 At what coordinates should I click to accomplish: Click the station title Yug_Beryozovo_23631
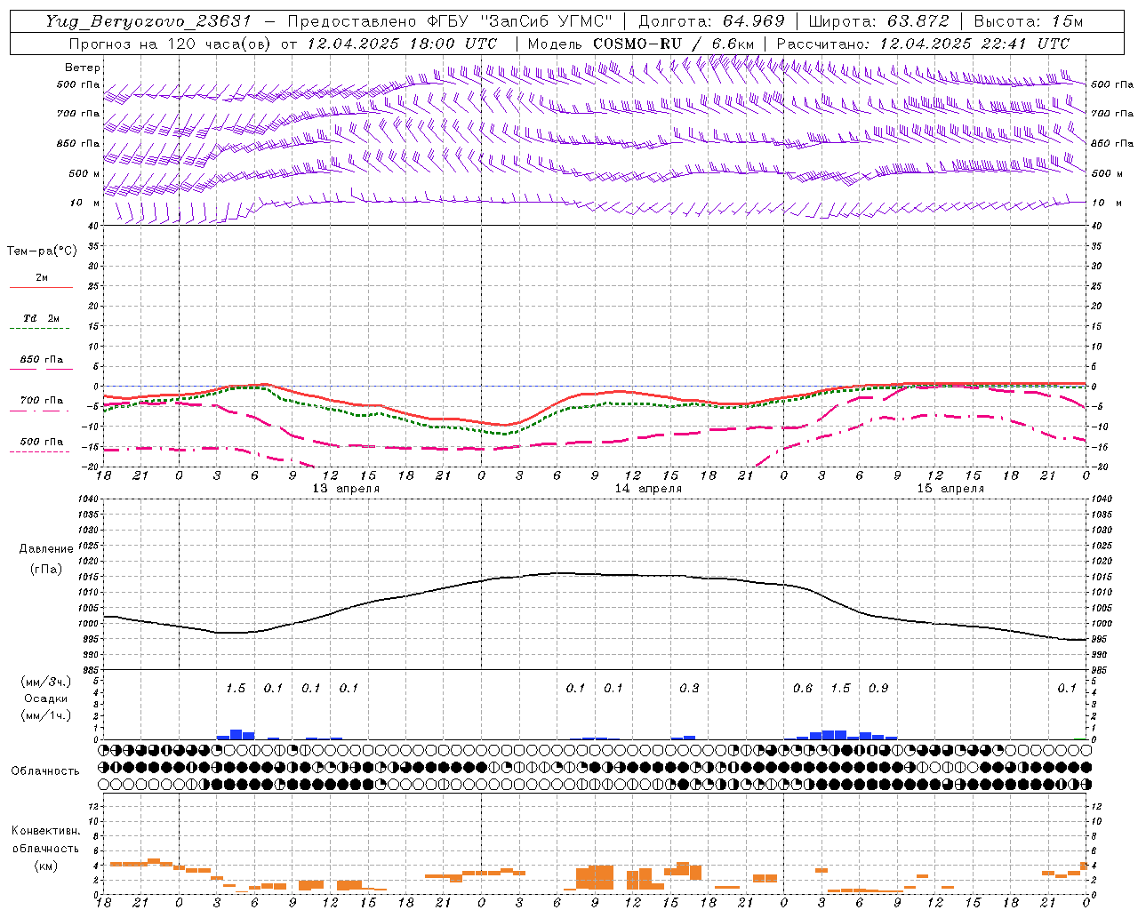coord(148,21)
